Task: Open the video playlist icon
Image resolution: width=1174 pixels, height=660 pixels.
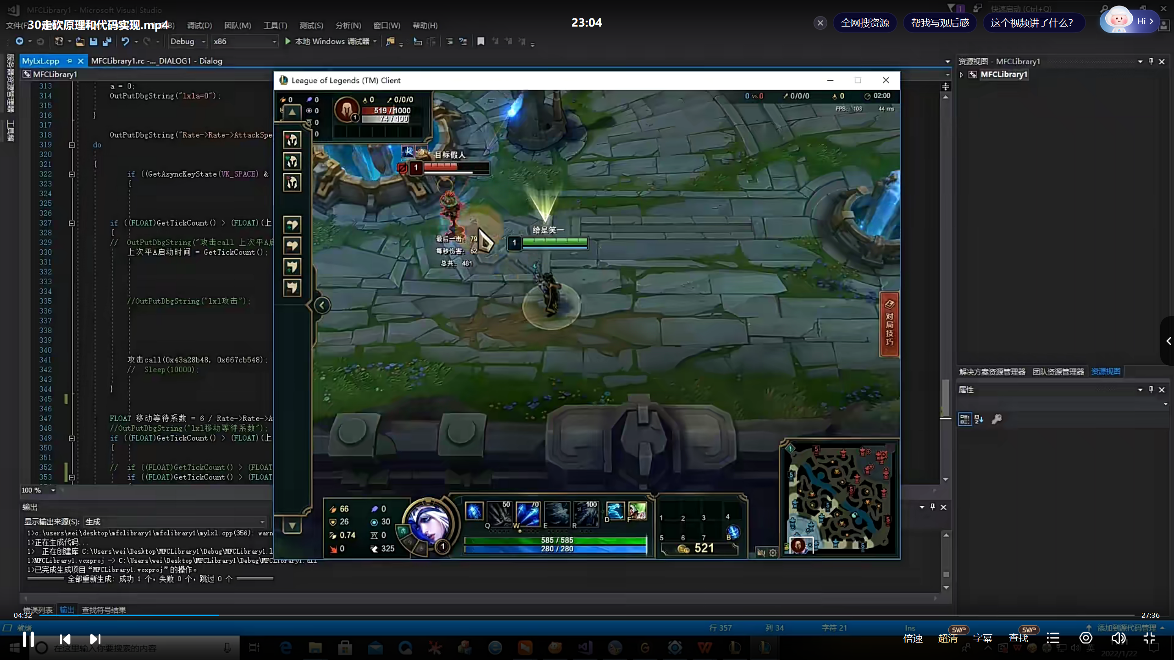Action: 1053,638
